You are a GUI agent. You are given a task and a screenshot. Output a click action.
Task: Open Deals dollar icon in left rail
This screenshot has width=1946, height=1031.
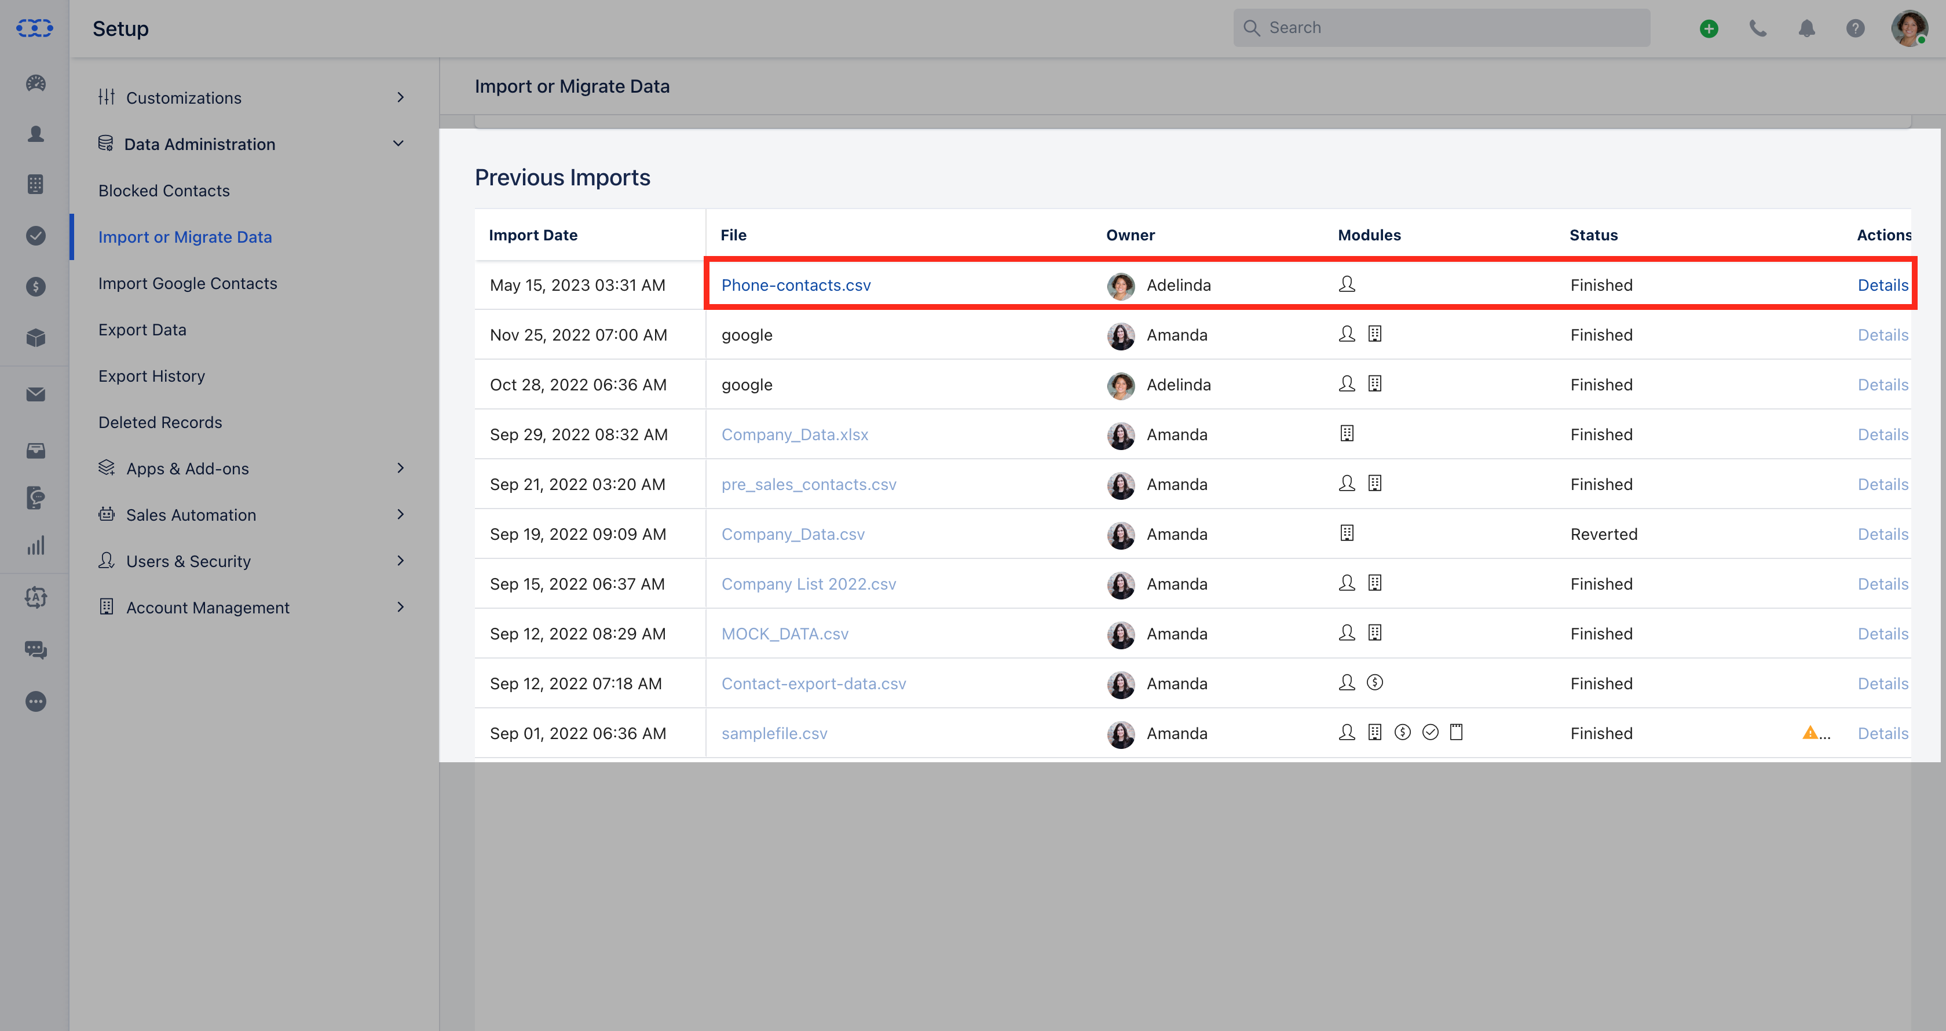(x=35, y=286)
